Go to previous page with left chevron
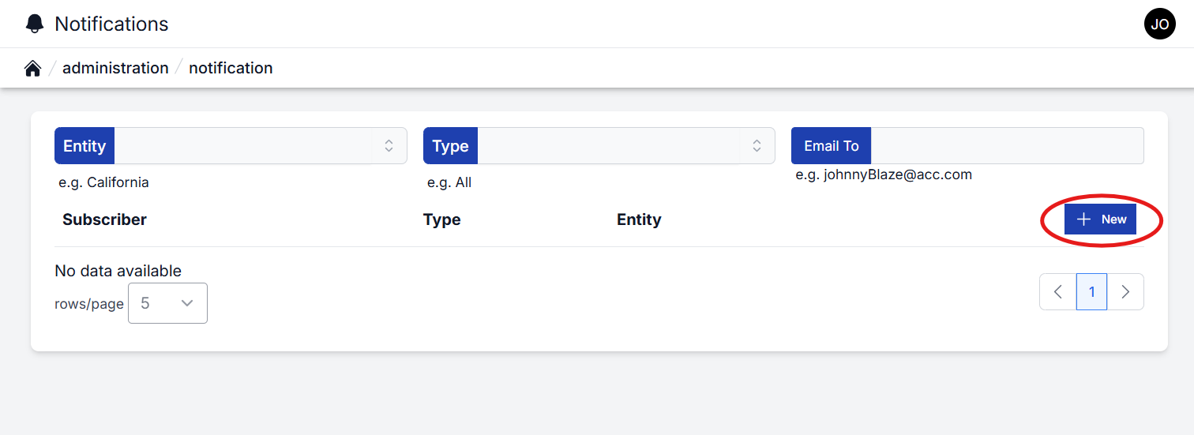Image resolution: width=1194 pixels, height=435 pixels. coord(1058,292)
